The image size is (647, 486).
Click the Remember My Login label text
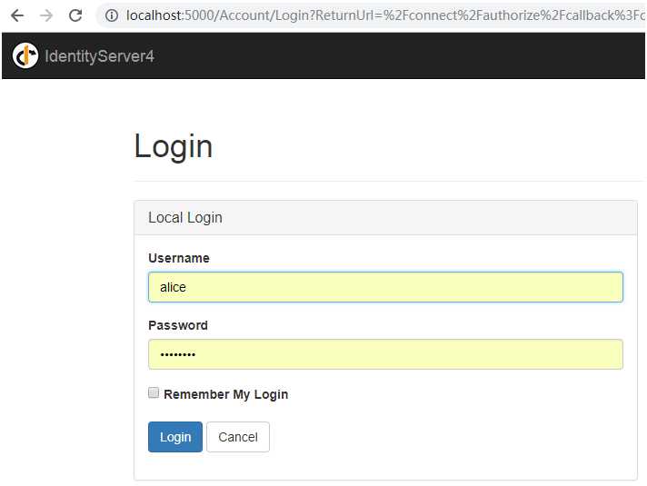click(225, 394)
